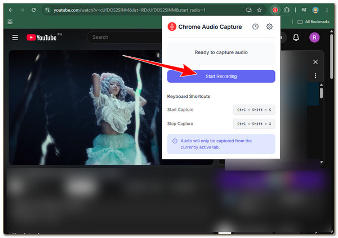Open the playlist panel three-dot options
Image resolution: width=338 pixels, height=238 pixels.
(x=315, y=75)
